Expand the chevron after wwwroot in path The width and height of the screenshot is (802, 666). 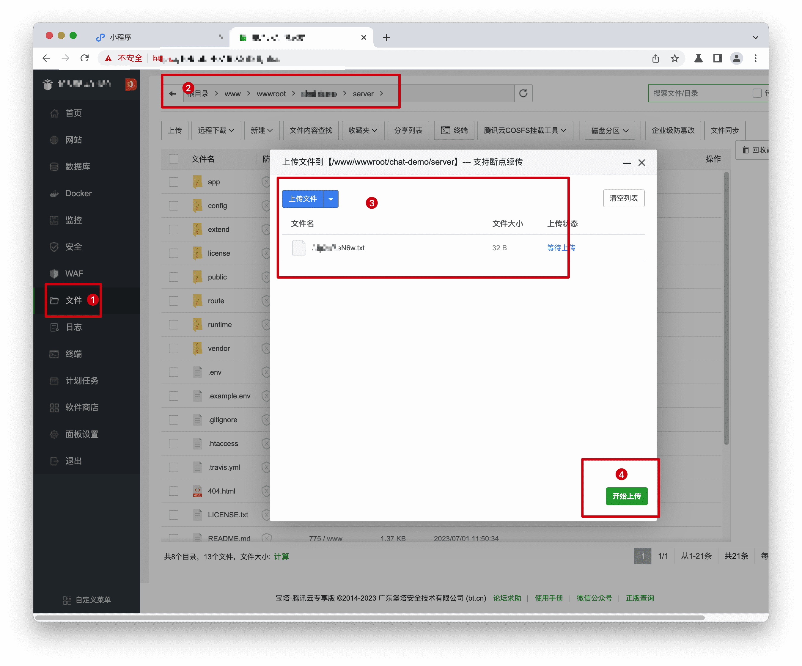(293, 94)
